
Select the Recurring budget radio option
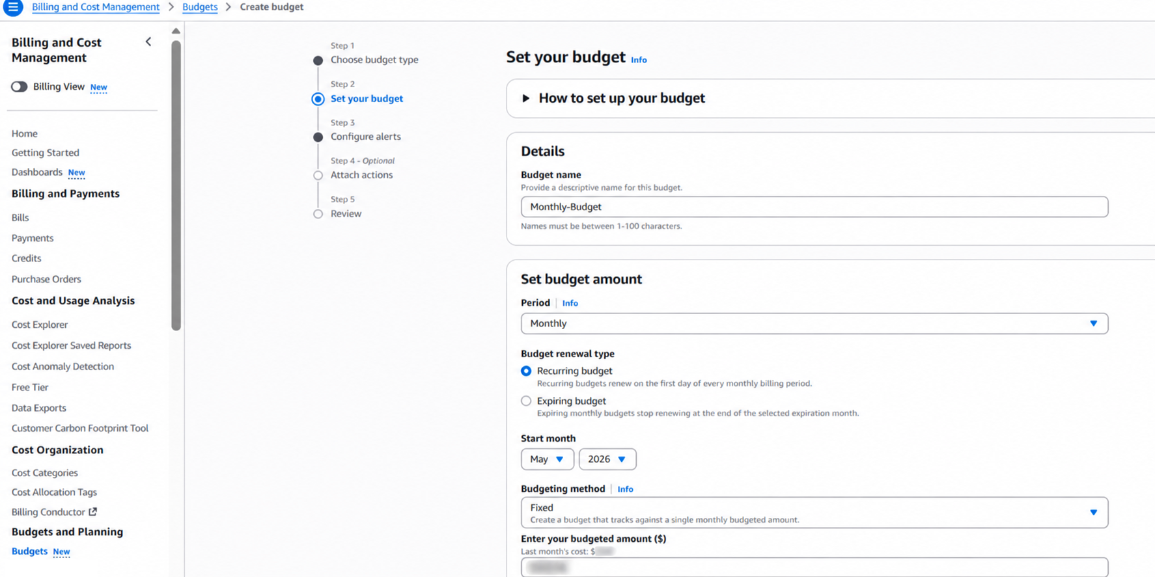tap(526, 371)
